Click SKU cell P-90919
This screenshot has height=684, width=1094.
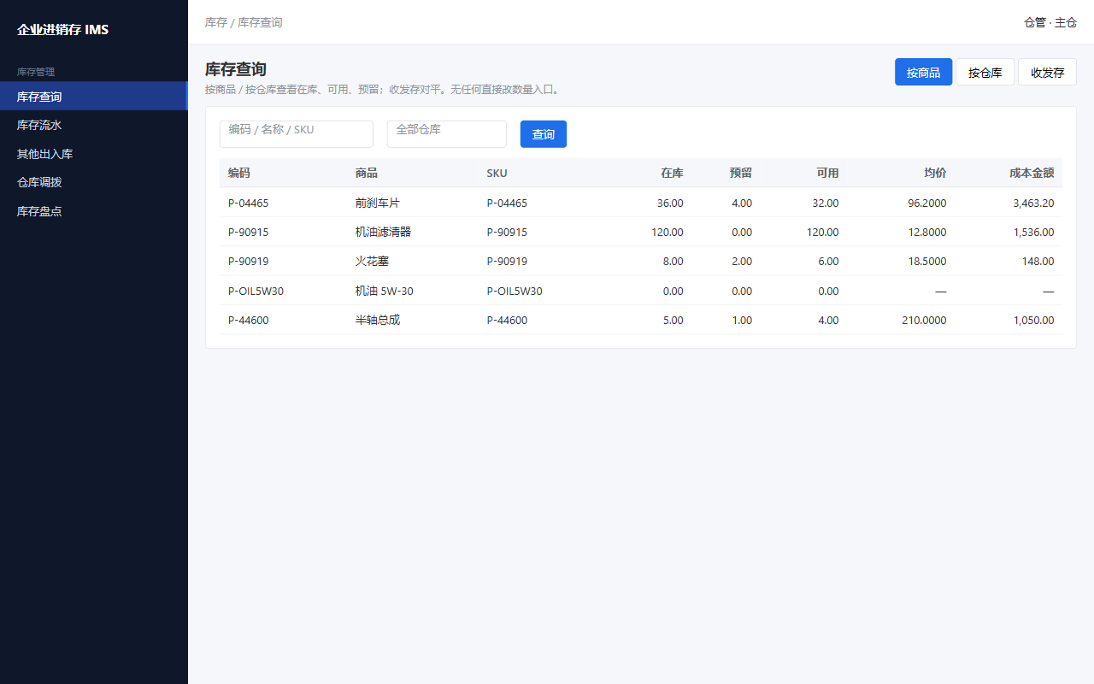coord(508,261)
